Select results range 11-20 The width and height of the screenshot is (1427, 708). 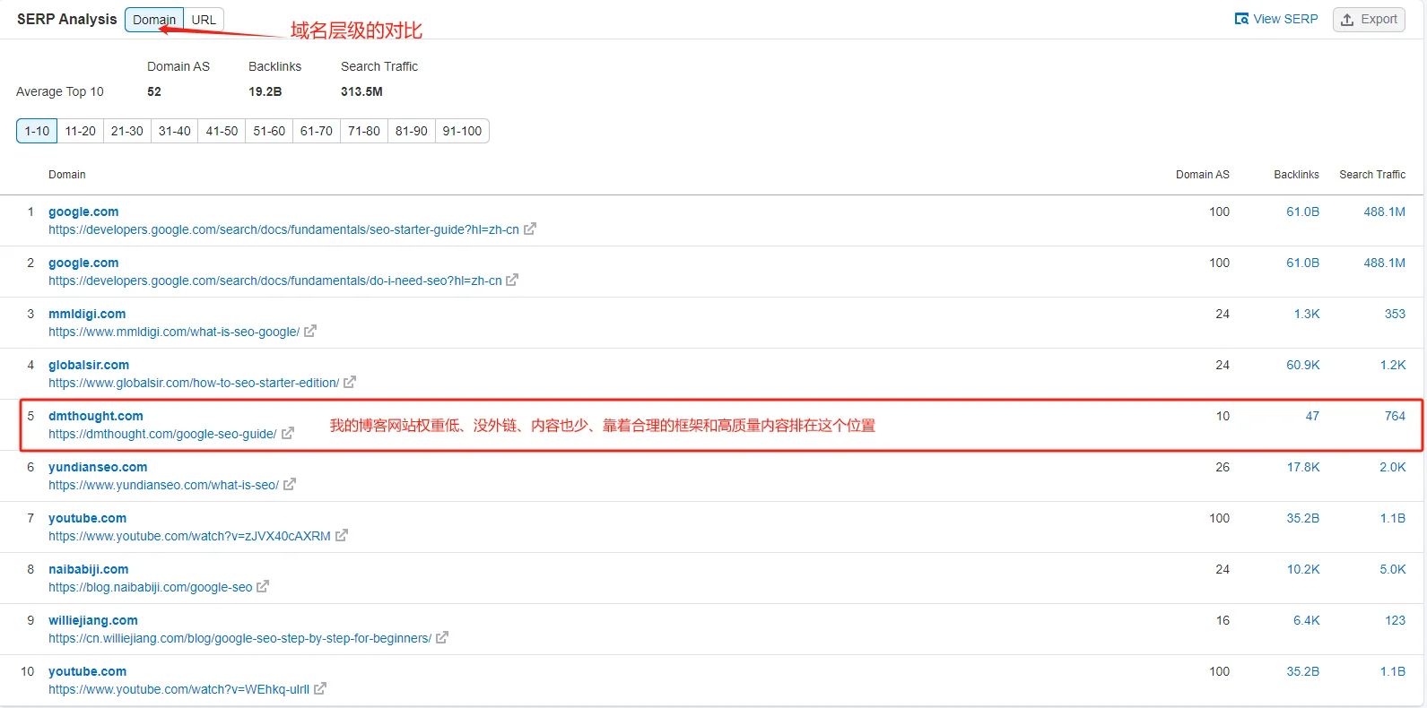click(81, 131)
